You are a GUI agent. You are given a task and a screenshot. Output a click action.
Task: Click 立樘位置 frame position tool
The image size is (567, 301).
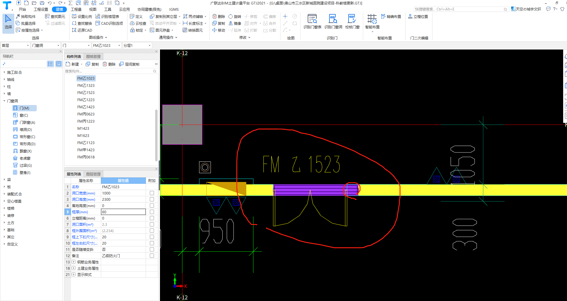pyautogui.click(x=418, y=16)
